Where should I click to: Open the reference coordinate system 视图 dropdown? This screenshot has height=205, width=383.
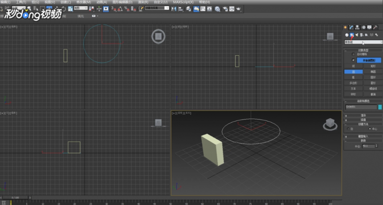(x=81, y=8)
